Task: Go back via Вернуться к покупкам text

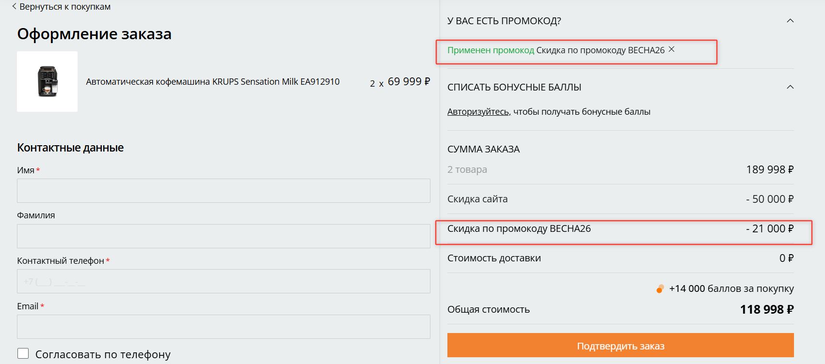Action: click(x=65, y=7)
